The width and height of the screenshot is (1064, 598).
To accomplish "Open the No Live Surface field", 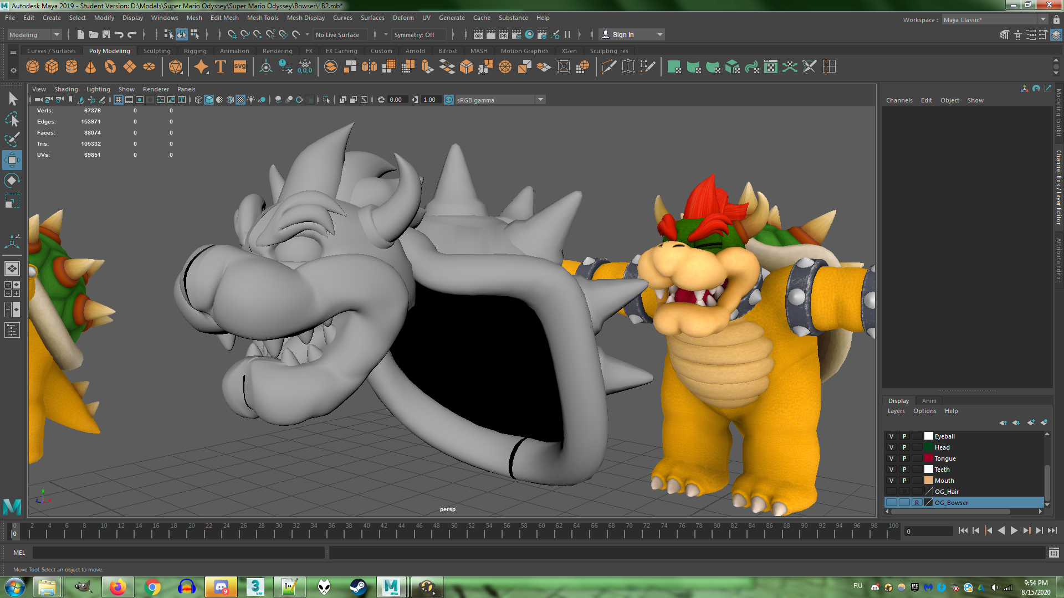I will point(339,34).
